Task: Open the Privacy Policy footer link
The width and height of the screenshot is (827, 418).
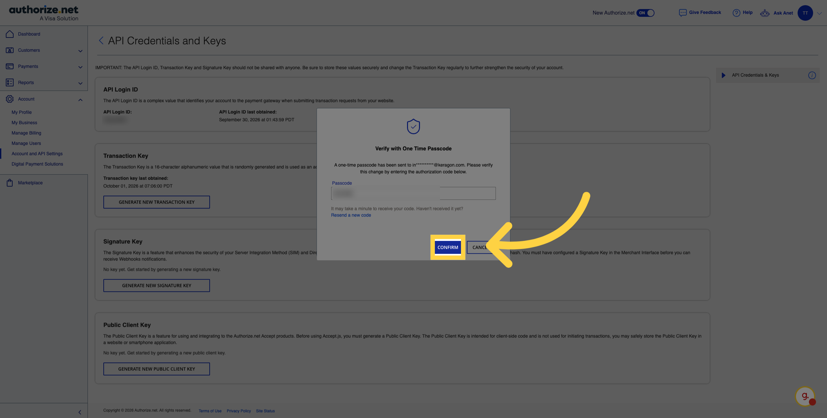Action: click(x=239, y=411)
